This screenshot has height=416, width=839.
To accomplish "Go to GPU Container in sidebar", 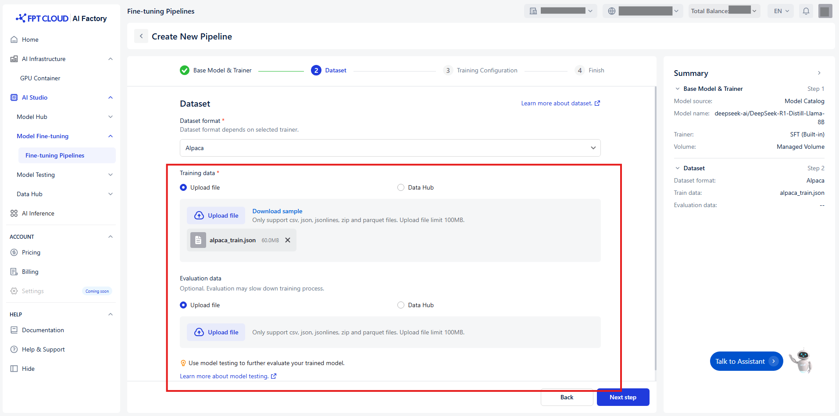I will (40, 78).
